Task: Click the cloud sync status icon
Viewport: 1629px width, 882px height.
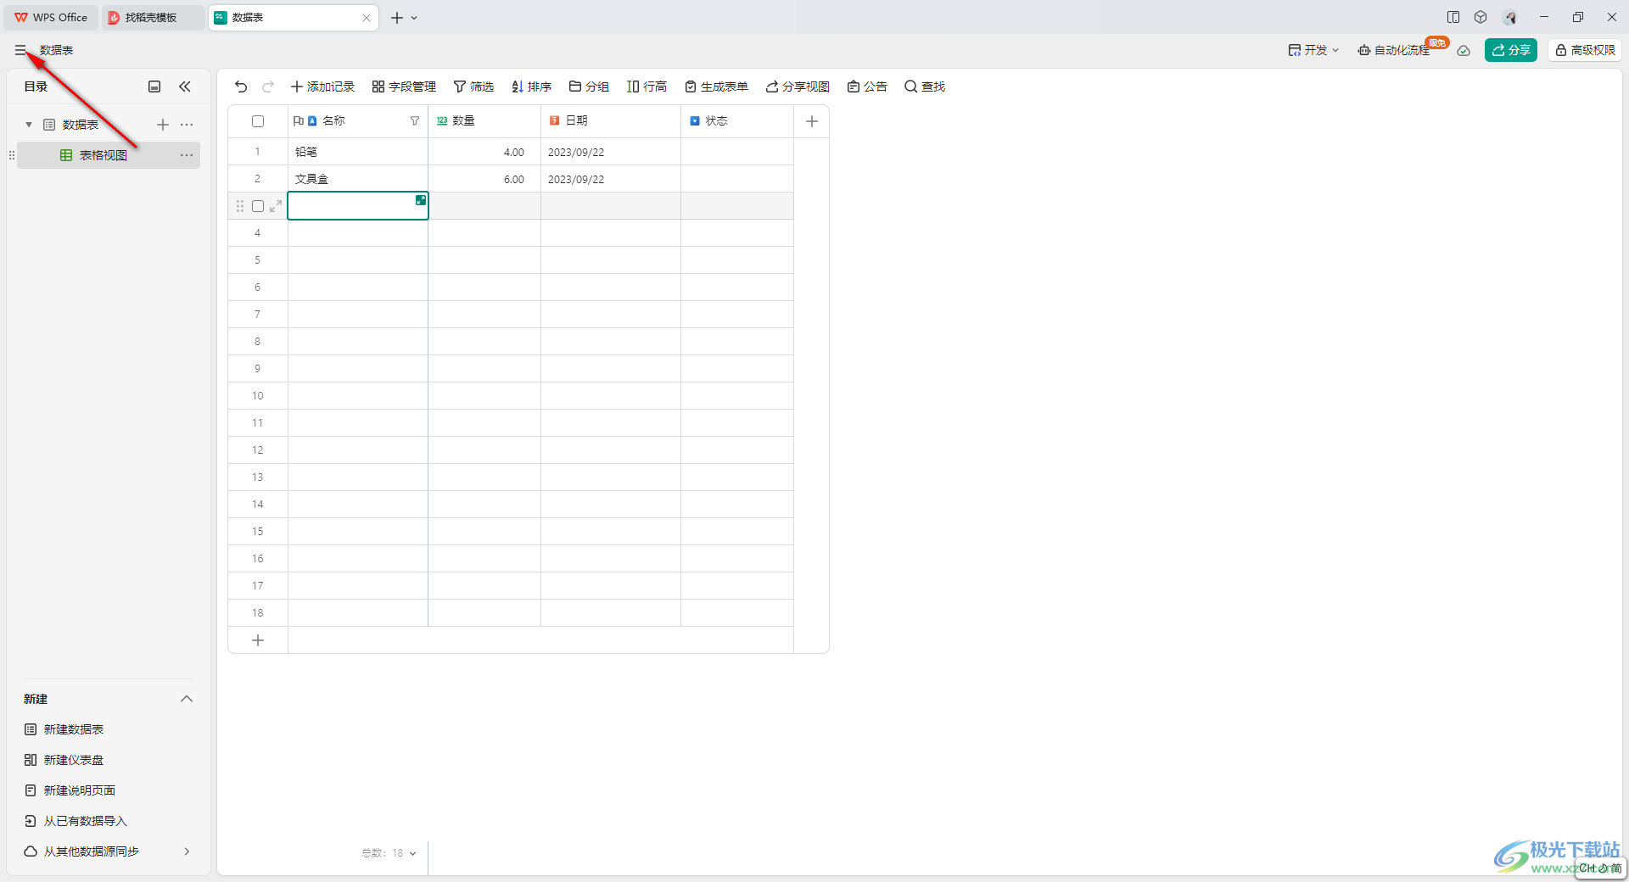Action: pyautogui.click(x=1464, y=50)
